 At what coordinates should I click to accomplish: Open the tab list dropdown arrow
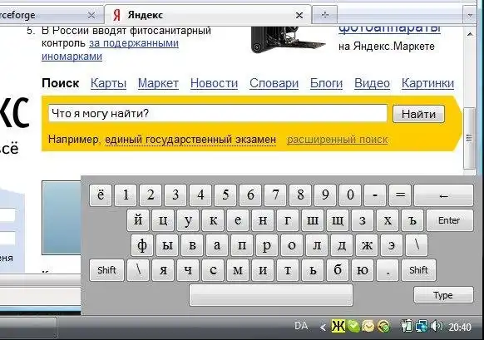click(470, 15)
